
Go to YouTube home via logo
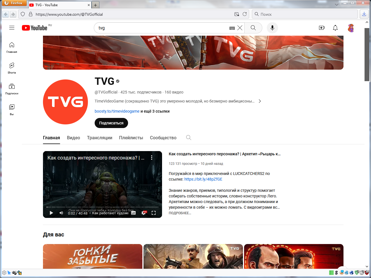click(35, 28)
